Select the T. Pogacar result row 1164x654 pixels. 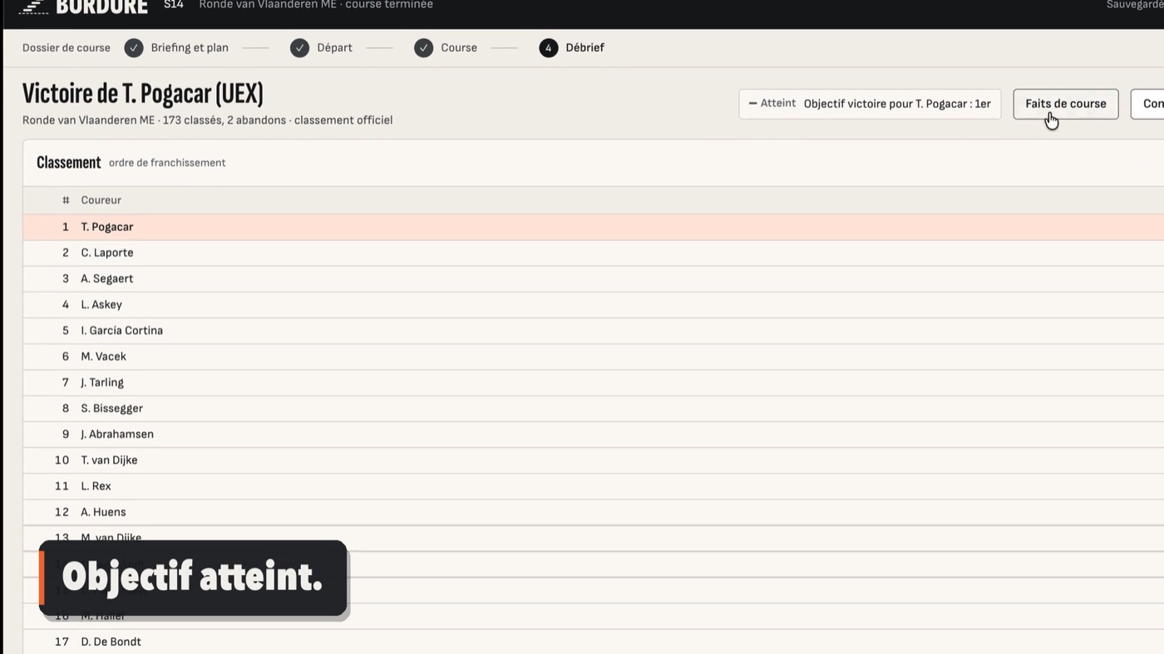593,227
